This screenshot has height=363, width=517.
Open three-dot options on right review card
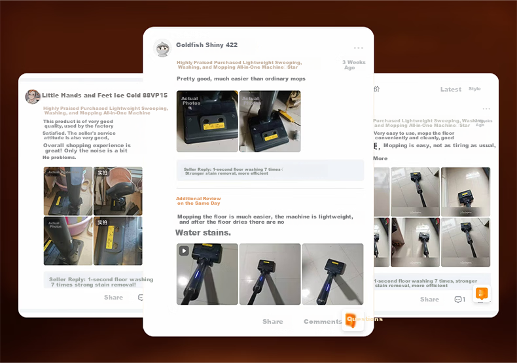(x=486, y=109)
